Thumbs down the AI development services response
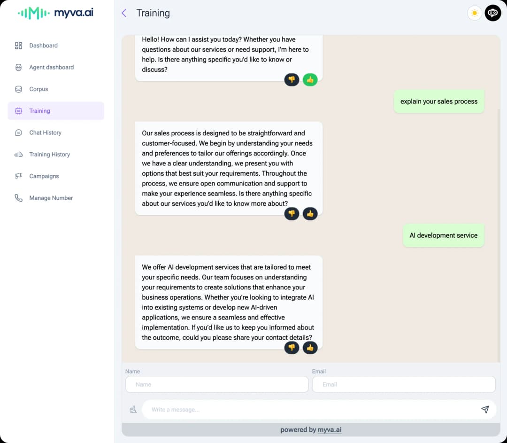The image size is (507, 443). tap(292, 348)
